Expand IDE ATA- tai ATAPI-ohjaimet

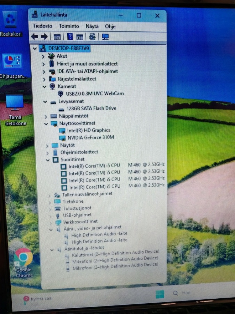click(44, 72)
